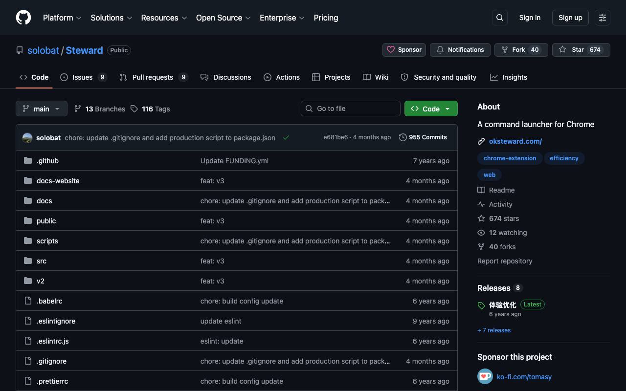Expand the Open Source menu
Screen dimensions: 626x391
pyautogui.click(x=224, y=18)
